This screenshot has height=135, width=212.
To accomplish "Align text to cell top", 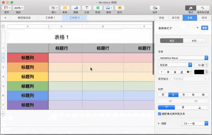I will click(166, 107).
